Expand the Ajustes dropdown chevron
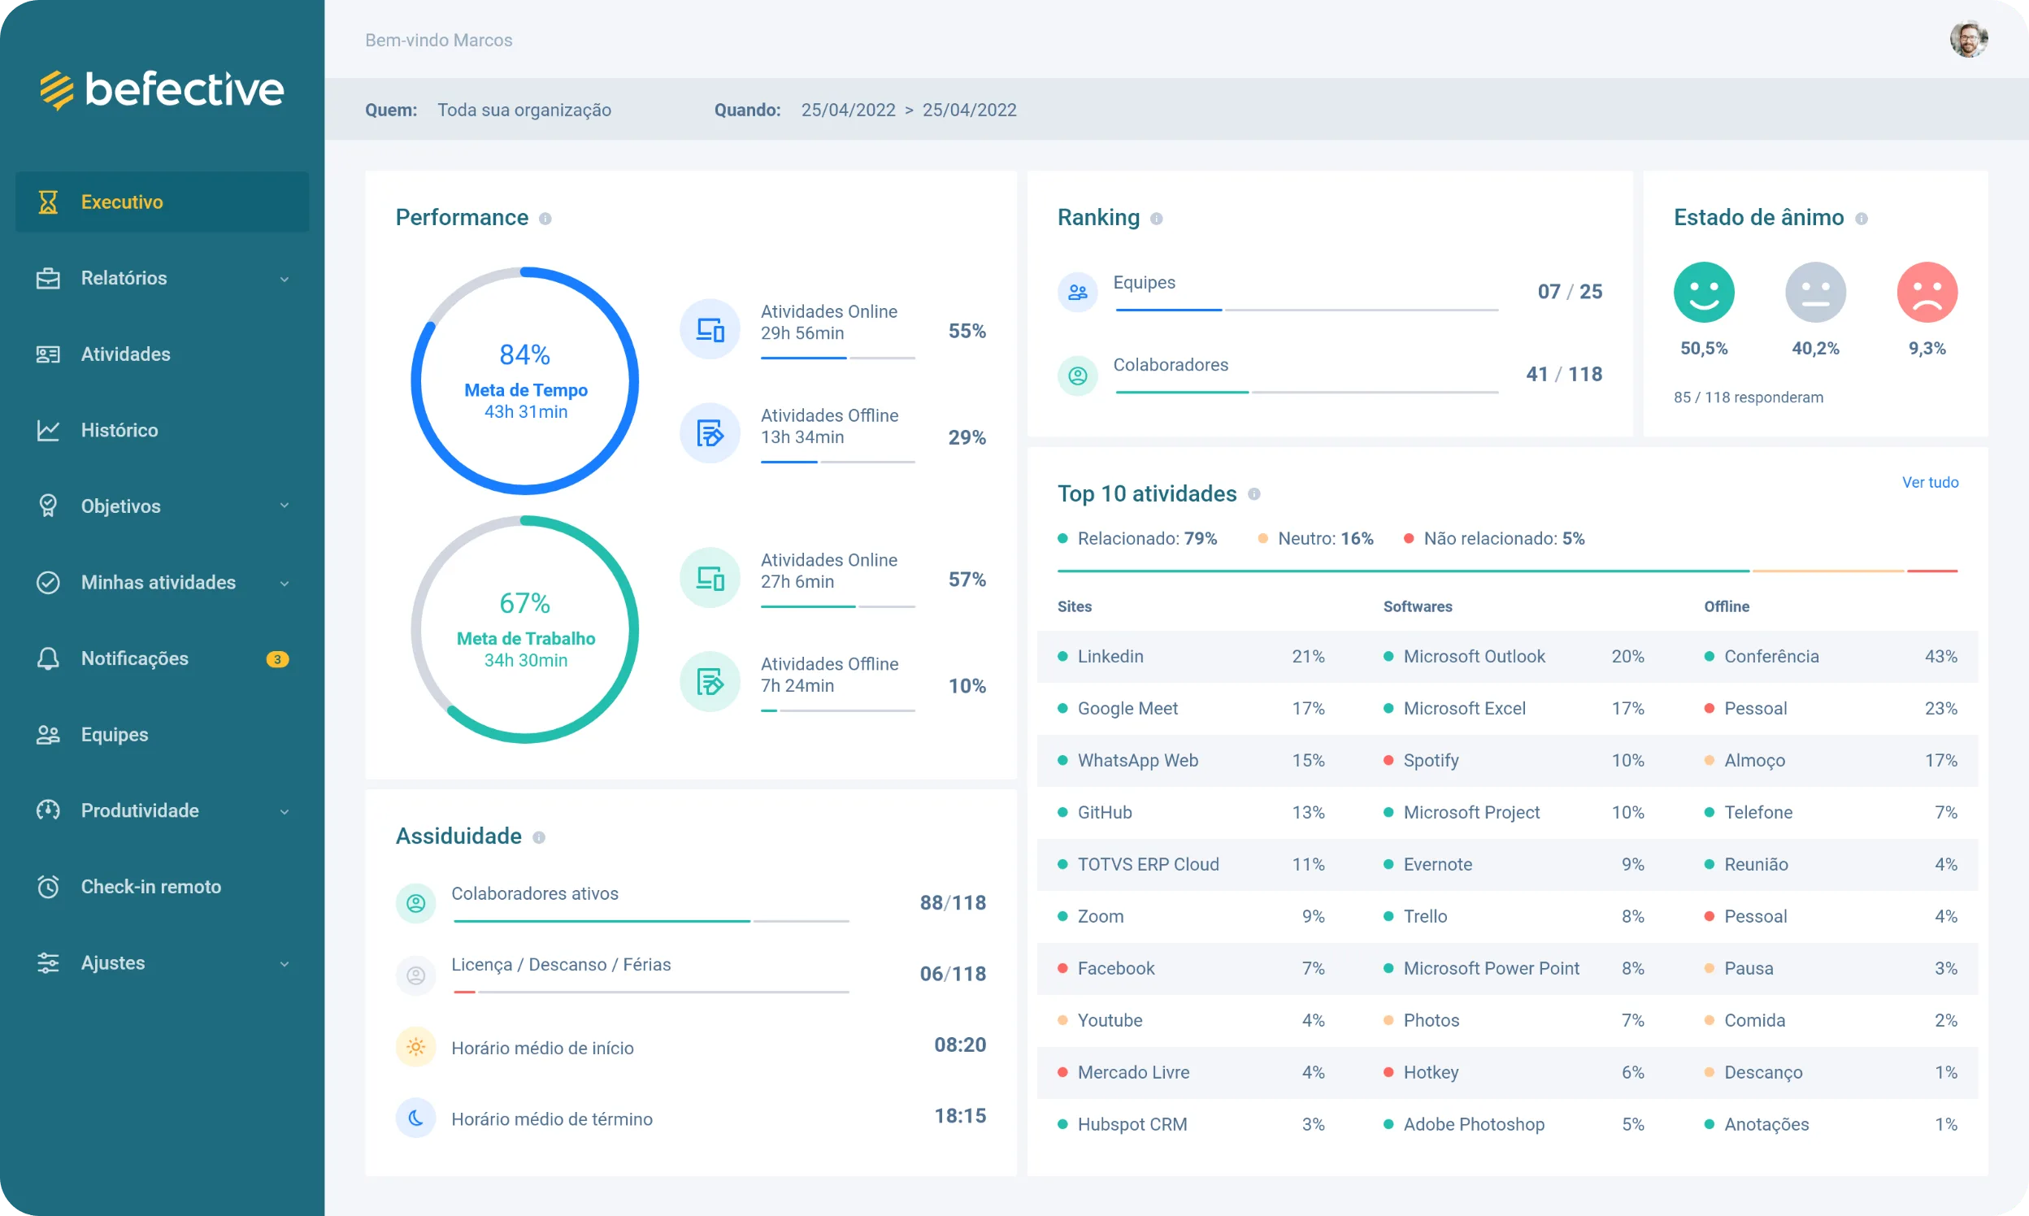Viewport: 2029px width, 1216px height. click(x=285, y=964)
